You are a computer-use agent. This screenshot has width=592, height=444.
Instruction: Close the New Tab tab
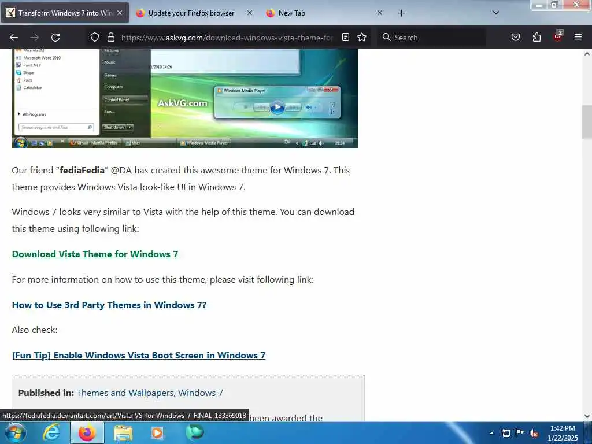click(380, 13)
